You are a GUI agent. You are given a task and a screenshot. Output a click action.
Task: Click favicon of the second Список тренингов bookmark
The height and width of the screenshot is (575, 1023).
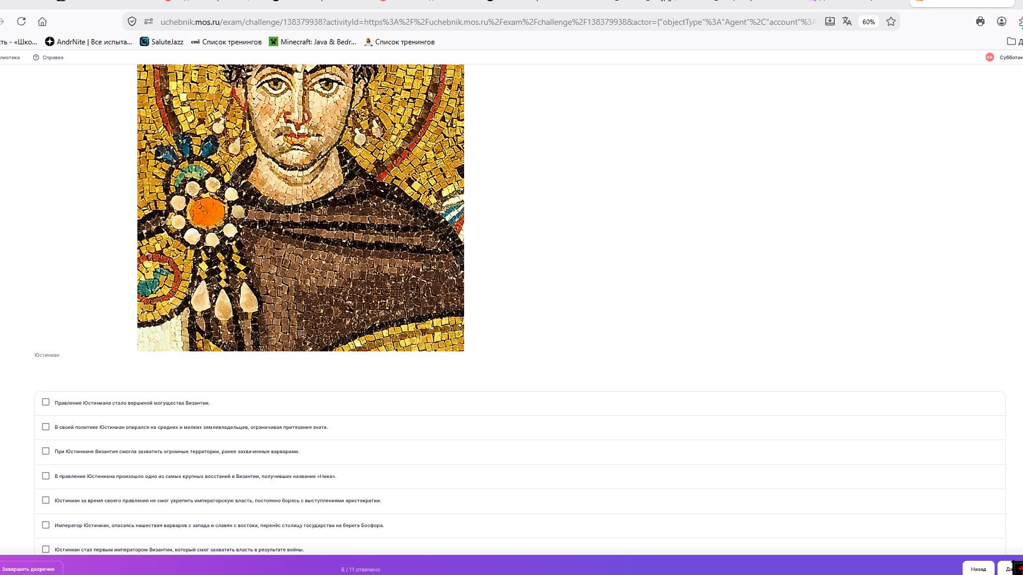click(368, 41)
